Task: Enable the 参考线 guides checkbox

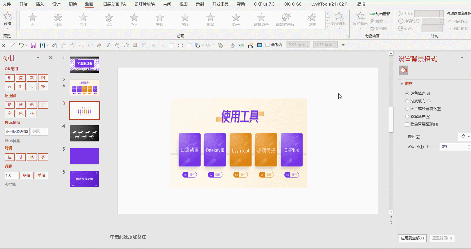Action: (x=267, y=45)
